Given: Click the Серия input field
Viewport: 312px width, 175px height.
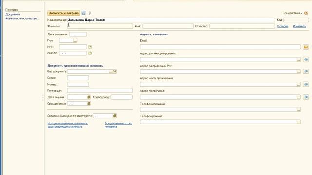Looking at the screenshot, I should tap(78, 78).
